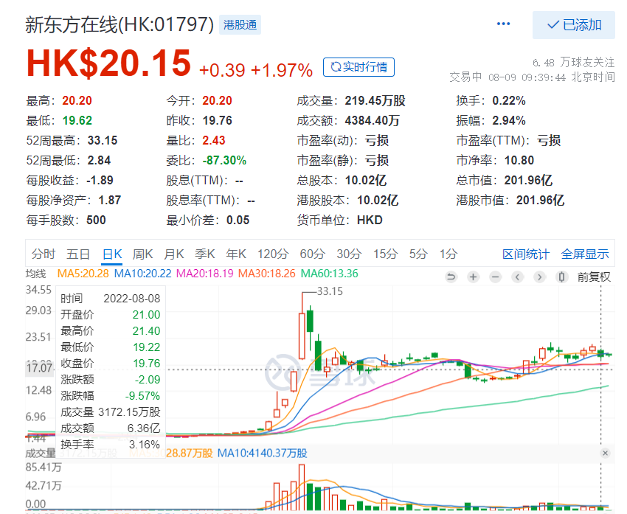
Task: Close the volume sub-chart panel
Action: [606, 453]
